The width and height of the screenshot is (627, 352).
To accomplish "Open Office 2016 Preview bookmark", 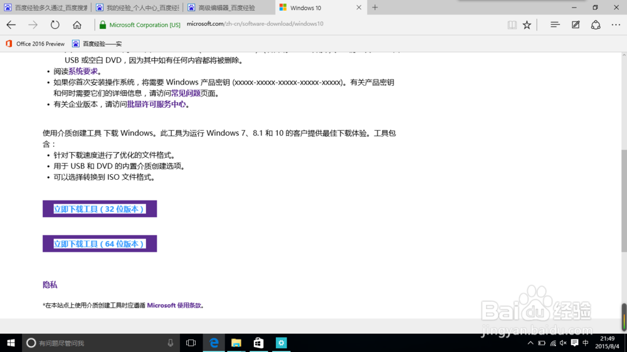I will point(35,44).
